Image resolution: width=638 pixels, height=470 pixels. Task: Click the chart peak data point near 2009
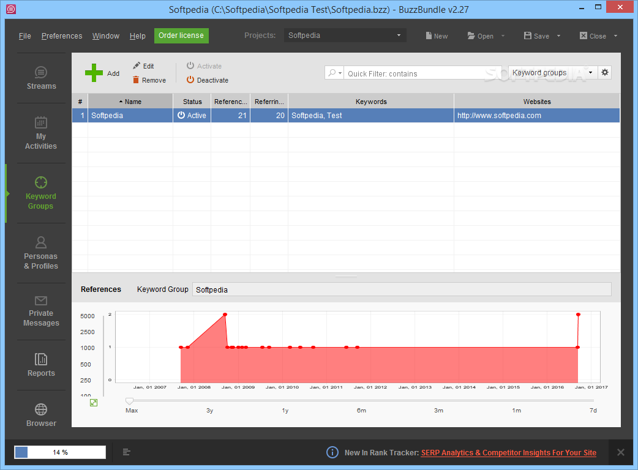coord(225,315)
